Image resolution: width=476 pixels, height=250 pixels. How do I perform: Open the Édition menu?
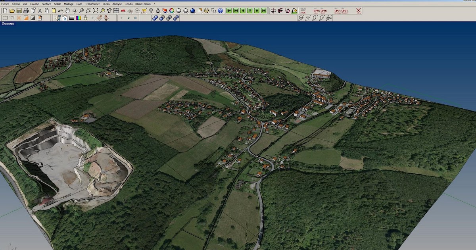pyautogui.click(x=16, y=4)
